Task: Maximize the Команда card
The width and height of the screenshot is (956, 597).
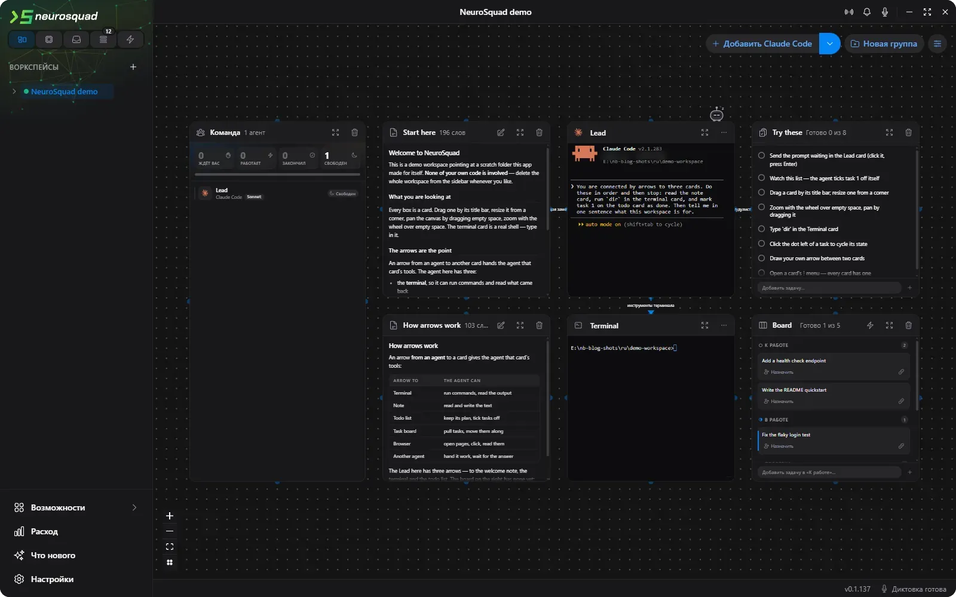Action: (335, 133)
